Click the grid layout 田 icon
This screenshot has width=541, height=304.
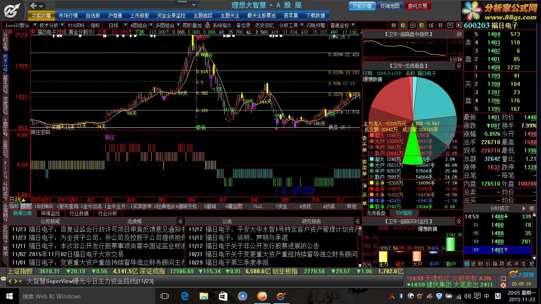(413, 25)
